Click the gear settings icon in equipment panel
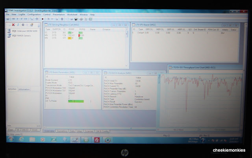This screenshot has width=252, height=158. (x=23, y=25)
